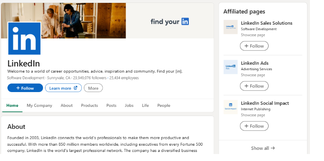Switch to the My Company tab
Screen dimensions: 324x161
pyautogui.click(x=40, y=106)
